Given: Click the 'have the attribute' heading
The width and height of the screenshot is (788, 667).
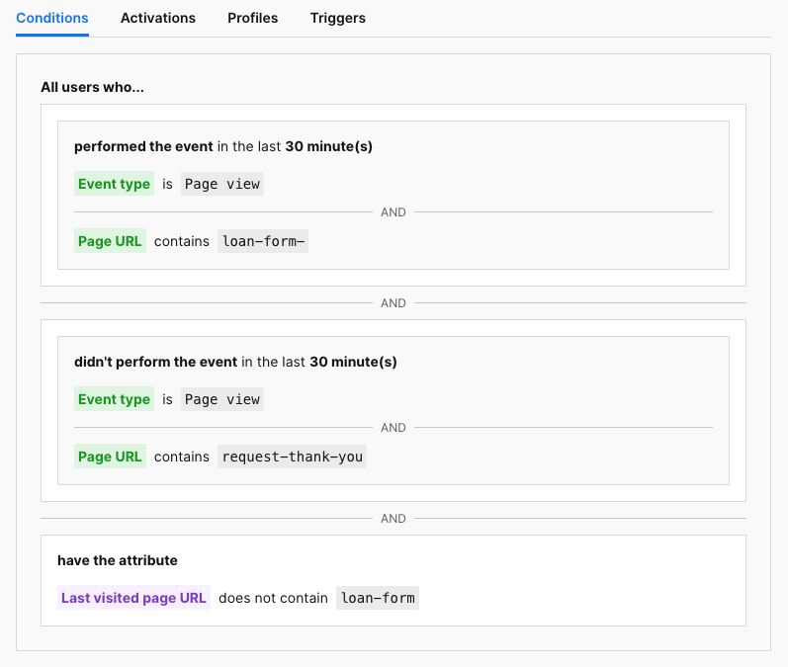Looking at the screenshot, I should [118, 560].
